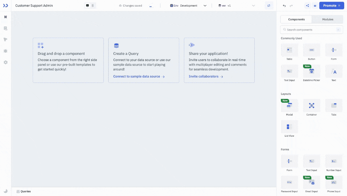Clear the component search with X
Viewport: 347px width, 196px height.
[x=338, y=29]
